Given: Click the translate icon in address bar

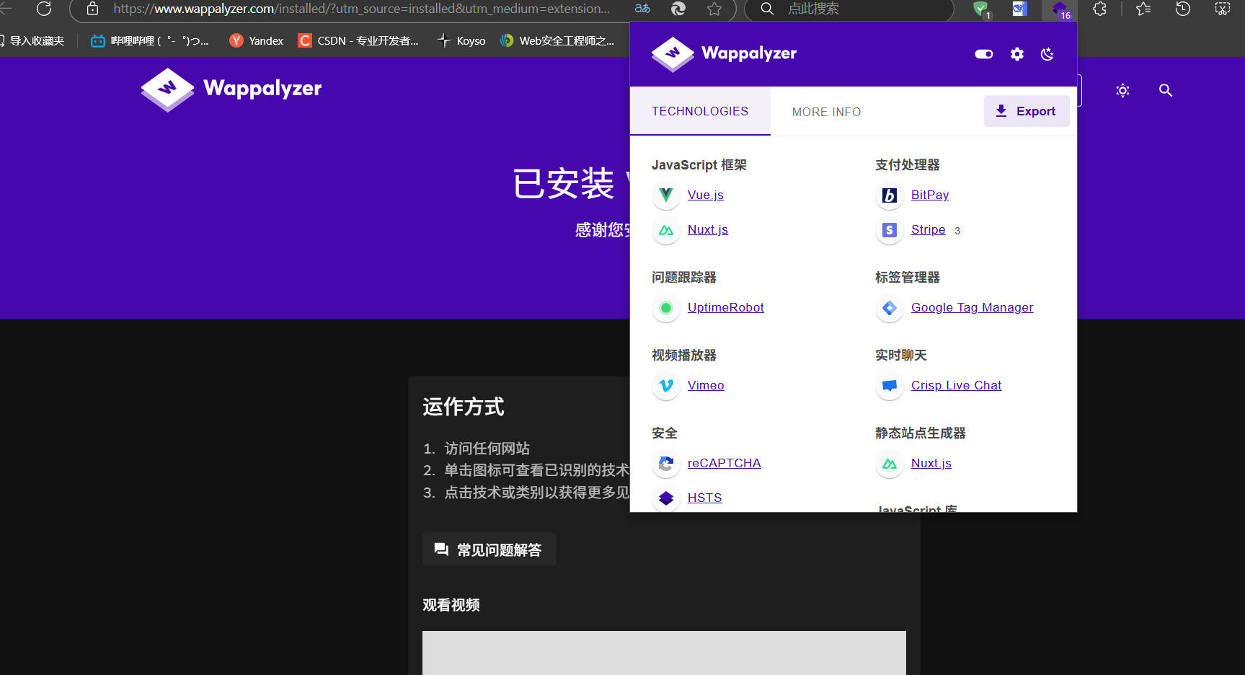Looking at the screenshot, I should (642, 9).
